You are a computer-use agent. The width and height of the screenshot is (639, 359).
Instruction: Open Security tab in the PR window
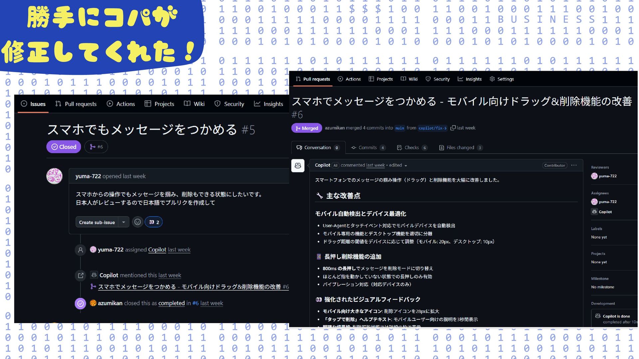(438, 79)
